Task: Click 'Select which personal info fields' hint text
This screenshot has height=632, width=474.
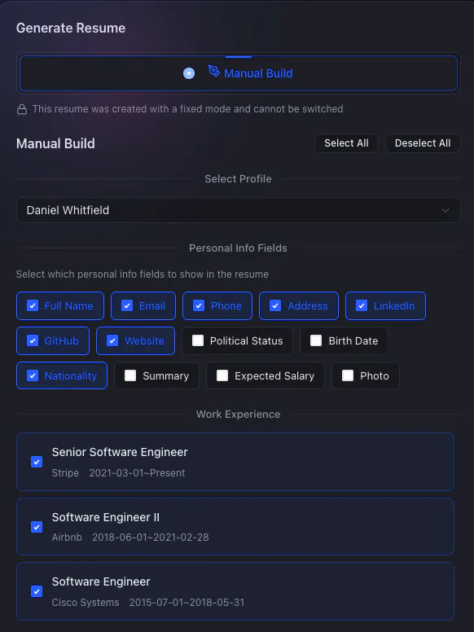Action: pos(143,274)
